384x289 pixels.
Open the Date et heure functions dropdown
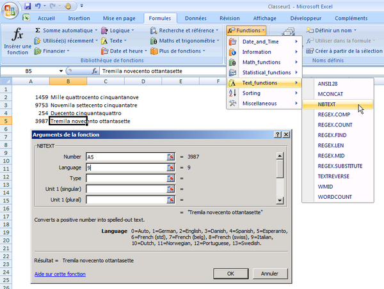point(124,51)
